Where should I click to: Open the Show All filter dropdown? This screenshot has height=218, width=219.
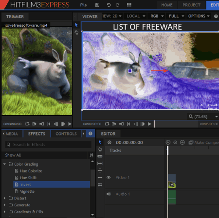45,155
